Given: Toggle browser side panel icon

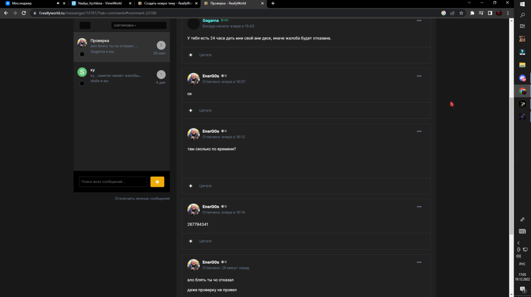Looking at the screenshot, I should 490,13.
